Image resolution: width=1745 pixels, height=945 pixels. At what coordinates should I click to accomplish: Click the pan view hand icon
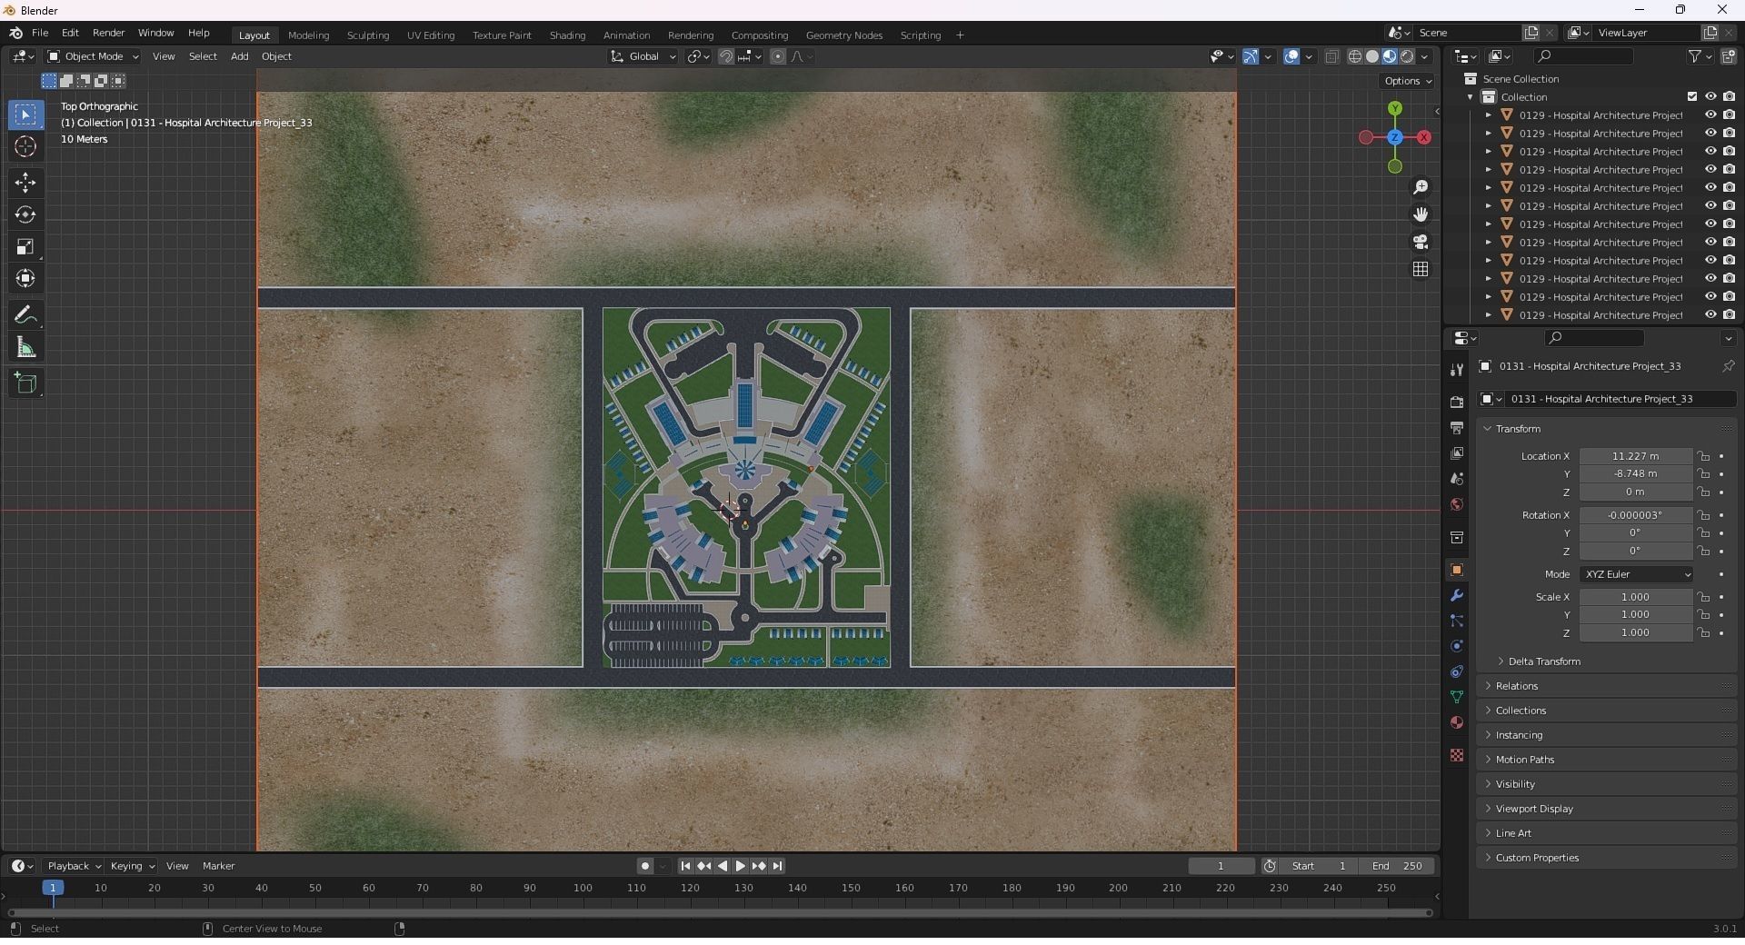pos(1421,214)
